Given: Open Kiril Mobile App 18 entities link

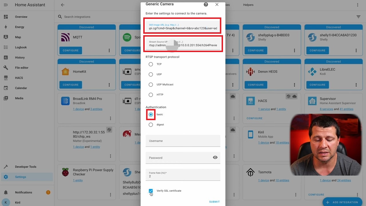Looking at the screenshot, I should click(282, 142).
